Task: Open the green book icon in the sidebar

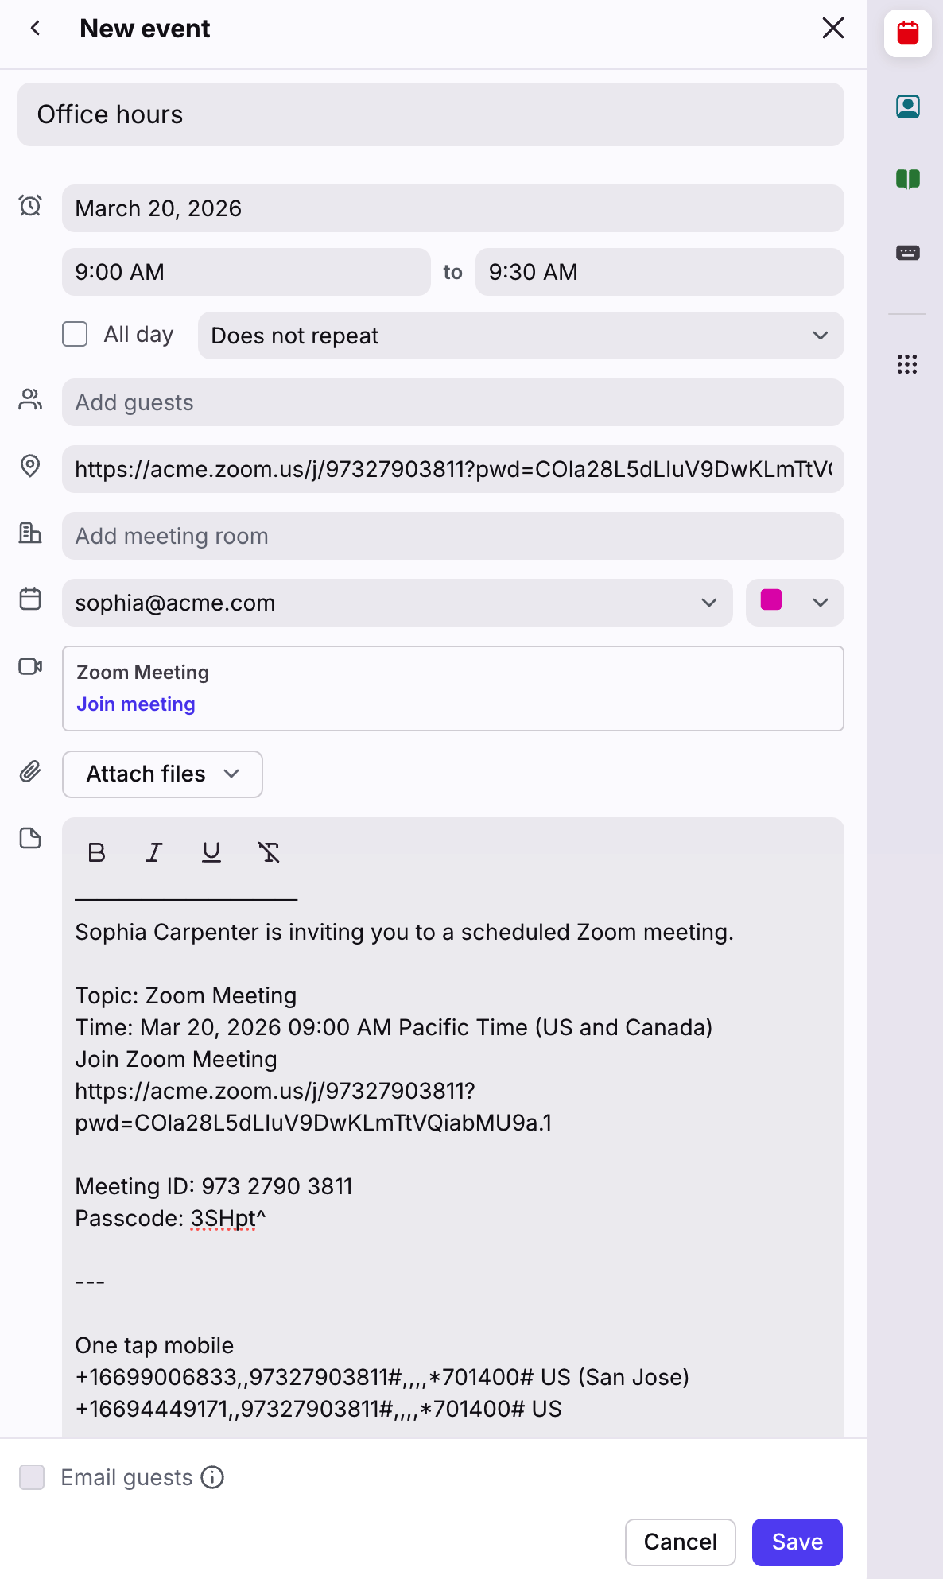Action: click(907, 180)
